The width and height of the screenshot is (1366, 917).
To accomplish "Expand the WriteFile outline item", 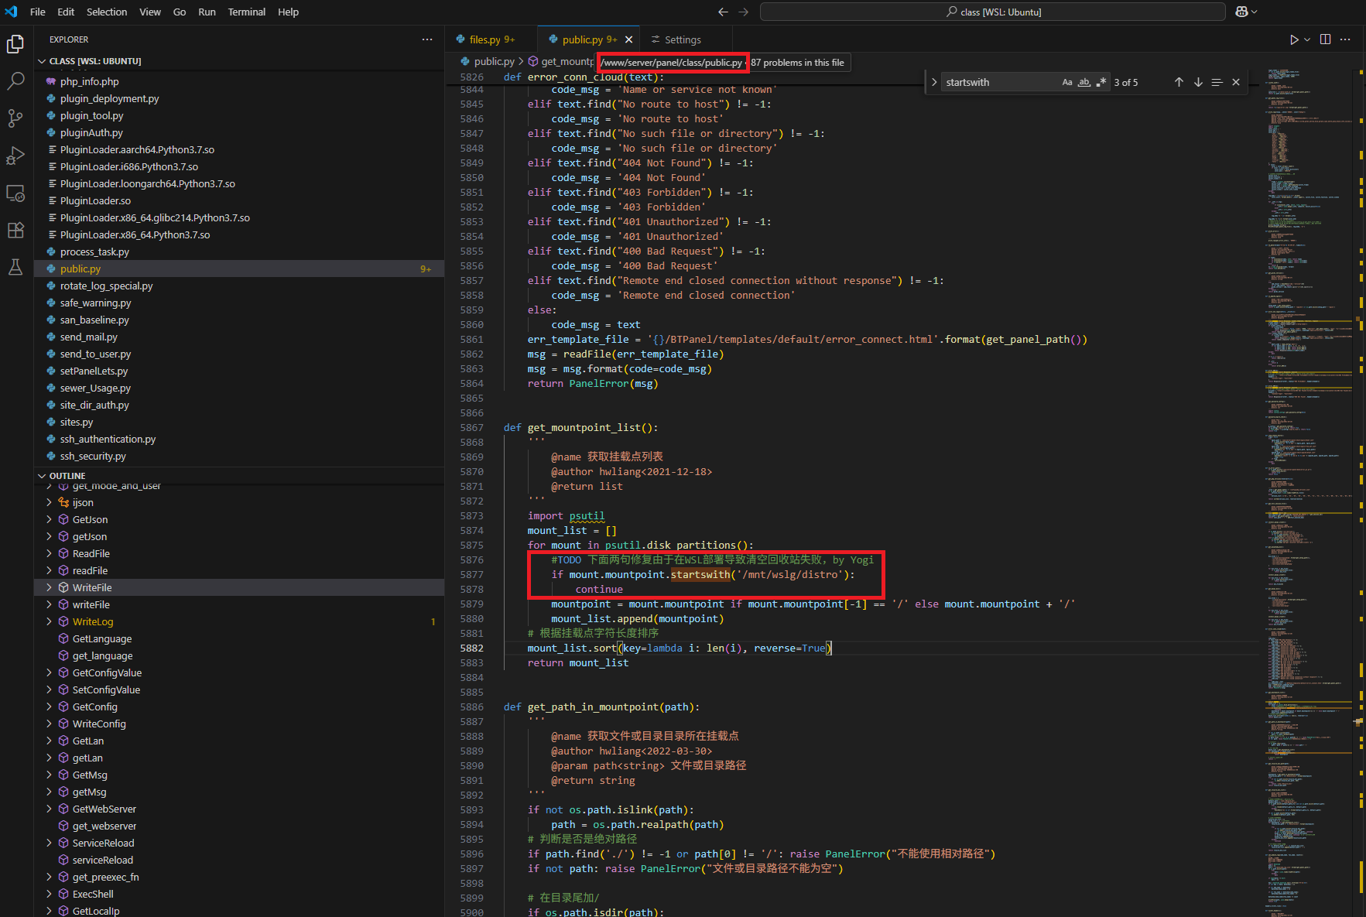I will tap(49, 587).
